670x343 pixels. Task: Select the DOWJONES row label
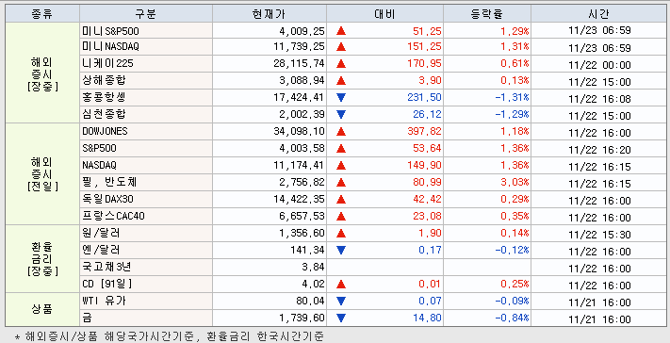[105, 131]
